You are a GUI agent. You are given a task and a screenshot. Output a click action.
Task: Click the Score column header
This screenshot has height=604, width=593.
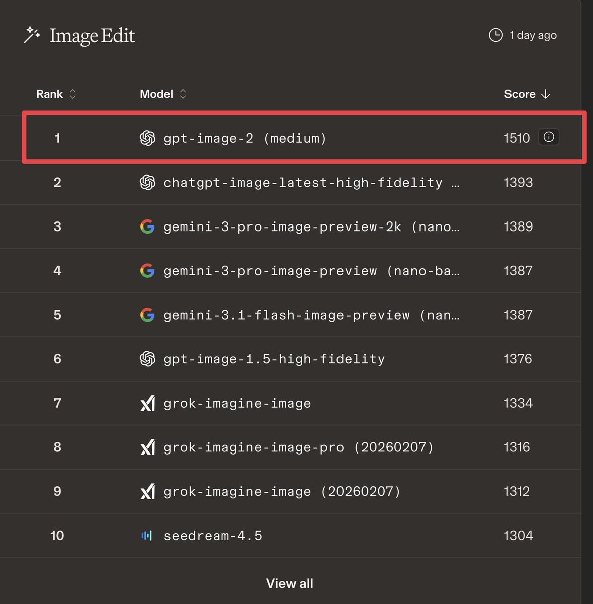(x=520, y=94)
